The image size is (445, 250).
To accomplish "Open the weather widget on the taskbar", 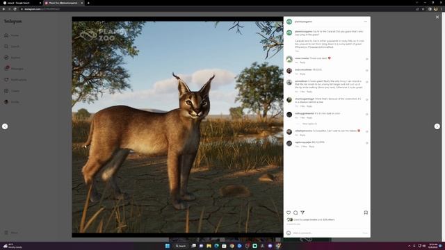I will 13,246.
